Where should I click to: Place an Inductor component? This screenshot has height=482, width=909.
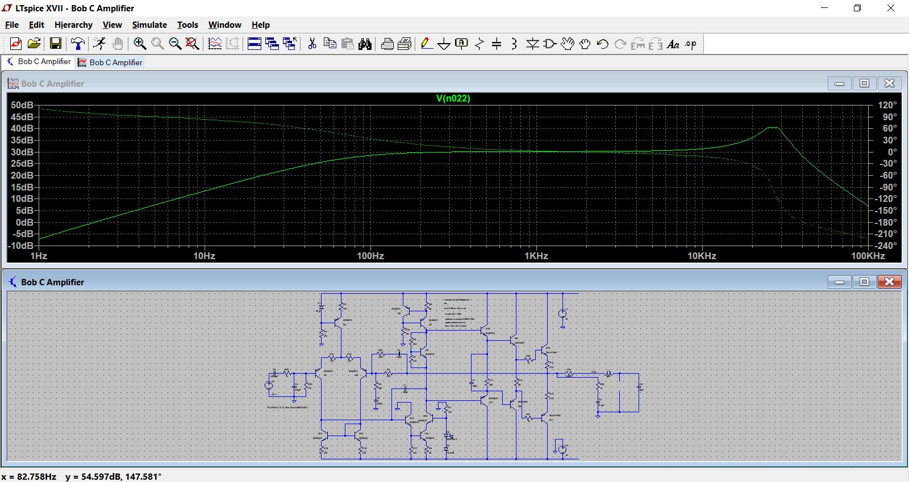514,44
